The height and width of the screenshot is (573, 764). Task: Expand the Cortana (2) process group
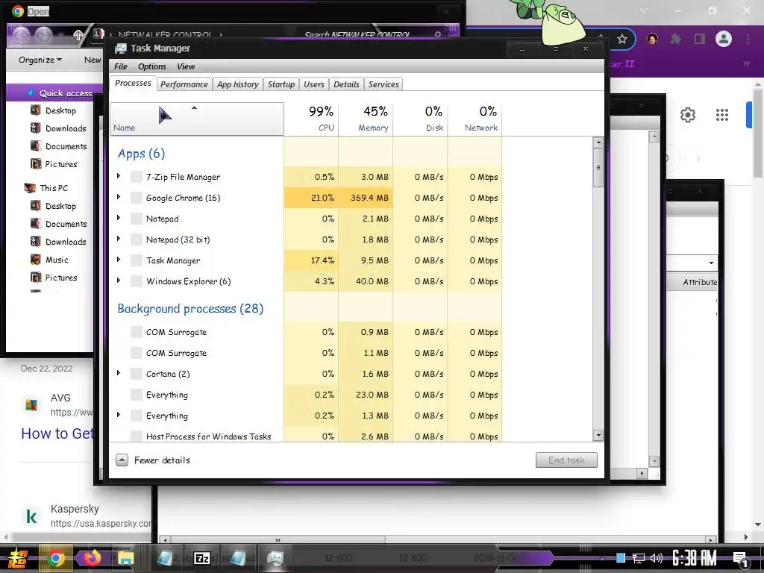(119, 373)
